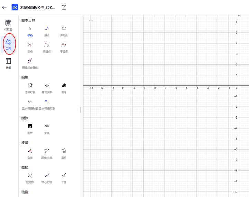Viewport: 249px width, 197px height.
Task: Click the tool panel divider handle
Action: tap(81, 110)
